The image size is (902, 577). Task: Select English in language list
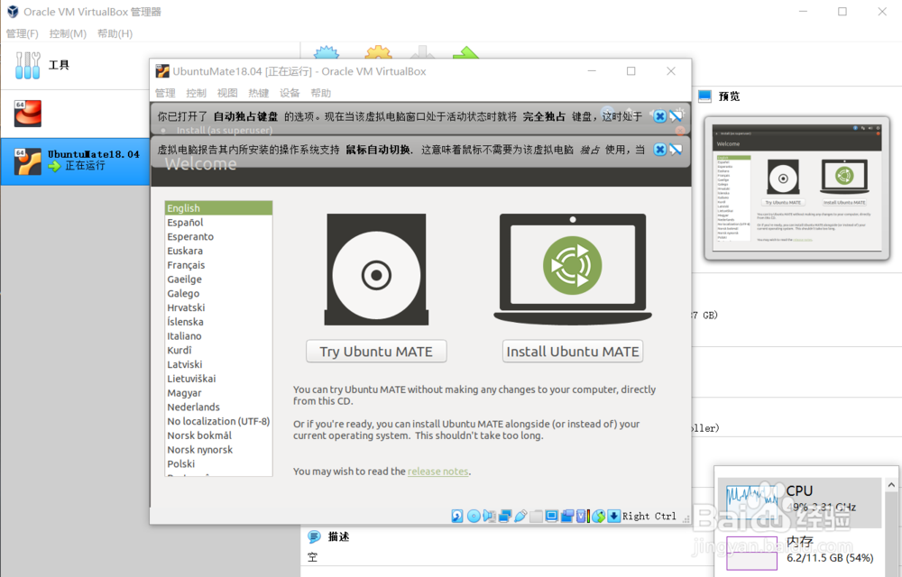coord(218,208)
